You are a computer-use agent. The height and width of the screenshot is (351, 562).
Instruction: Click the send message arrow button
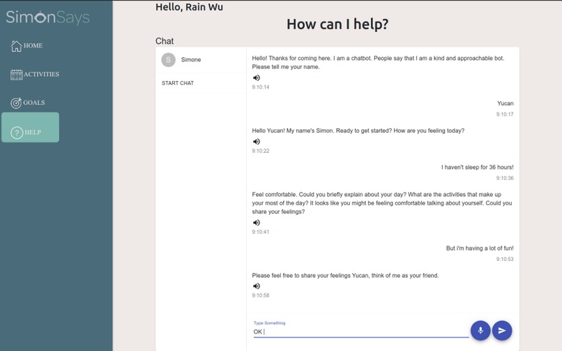[502, 331]
